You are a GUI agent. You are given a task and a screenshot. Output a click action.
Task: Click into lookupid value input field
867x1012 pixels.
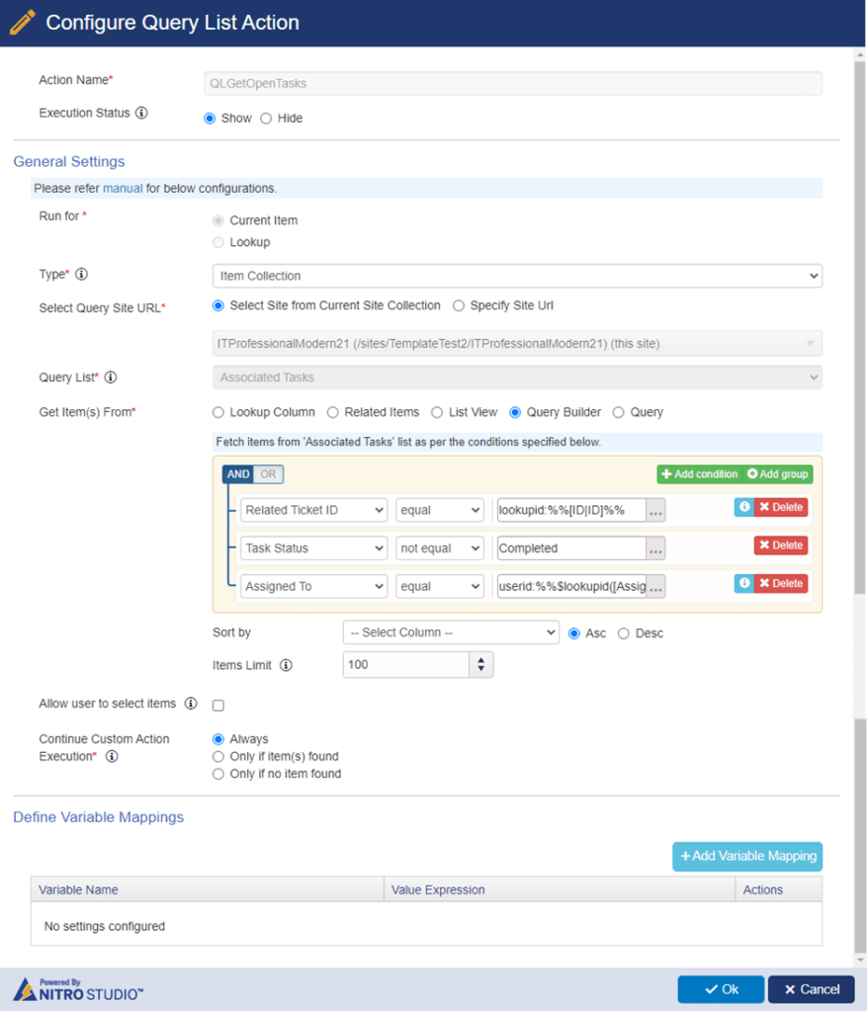(571, 510)
